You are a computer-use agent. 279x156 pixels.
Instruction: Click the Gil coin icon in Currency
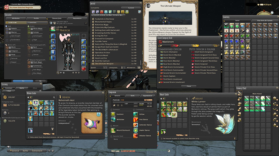(x=5, y=97)
